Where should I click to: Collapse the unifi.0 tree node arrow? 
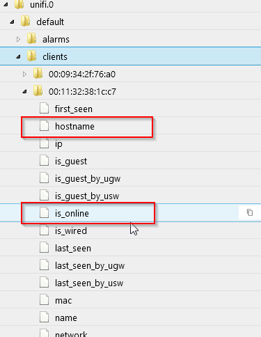pos(6,4)
